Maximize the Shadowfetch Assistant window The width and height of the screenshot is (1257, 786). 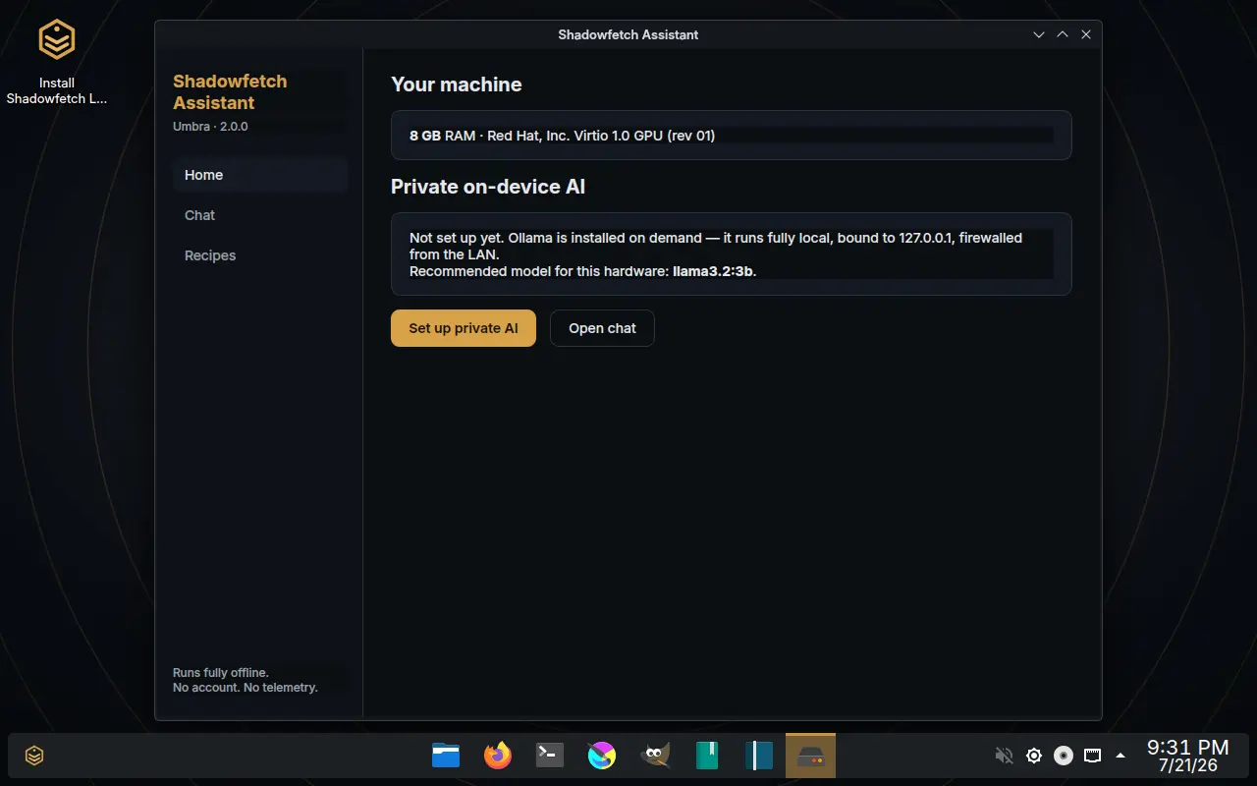[1063, 34]
